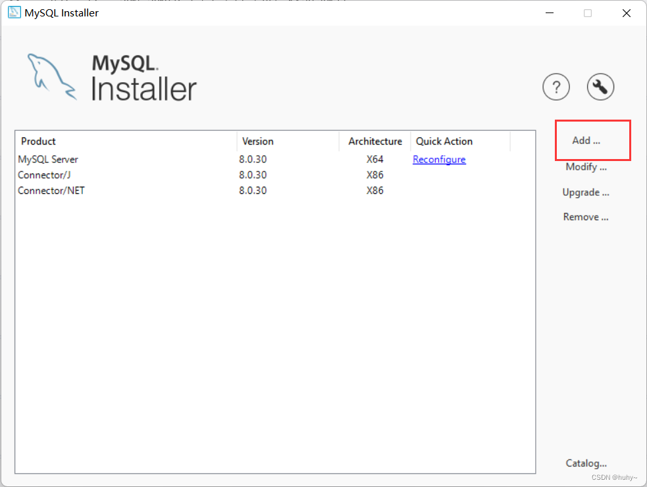
Task: Click the Add ... button
Action: point(586,141)
